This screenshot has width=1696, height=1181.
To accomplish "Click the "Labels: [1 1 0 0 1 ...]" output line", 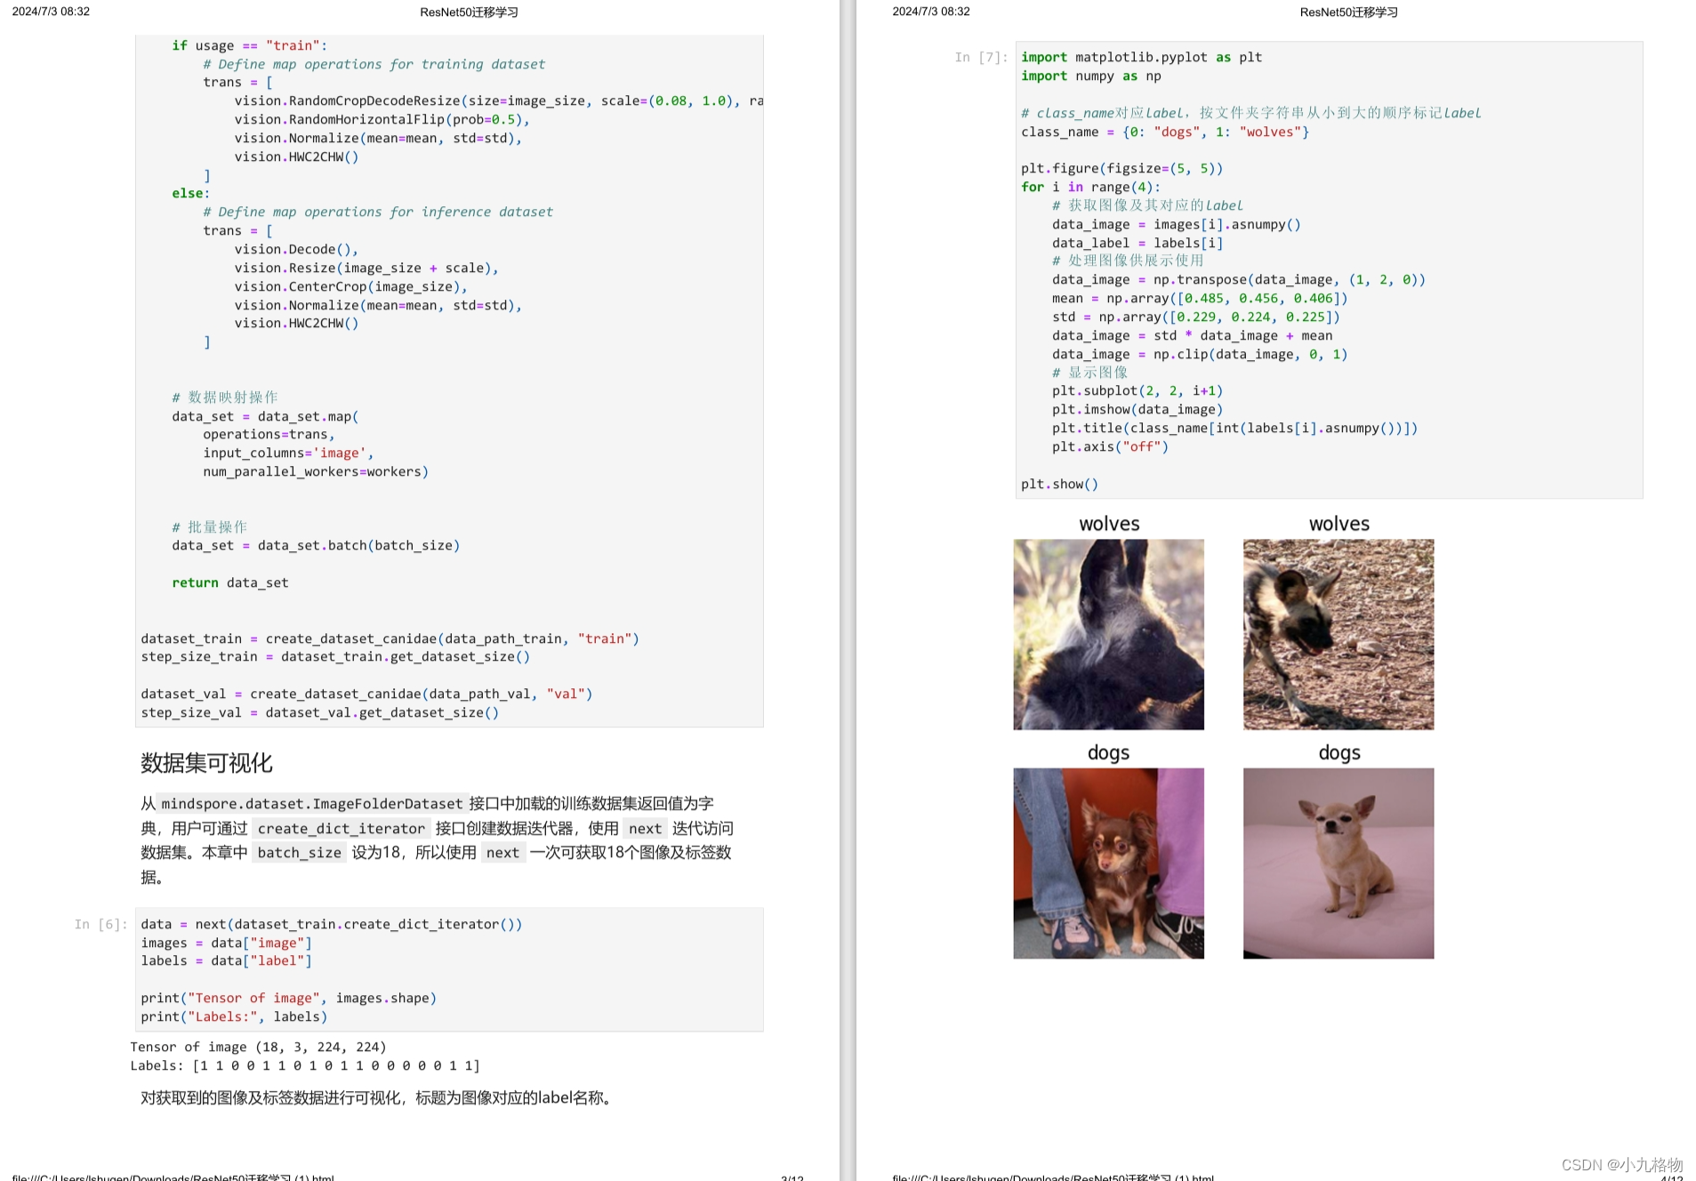I will (305, 1065).
